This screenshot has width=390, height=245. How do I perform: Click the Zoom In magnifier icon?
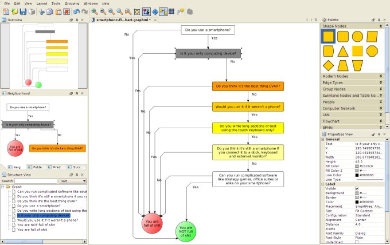coord(93,11)
